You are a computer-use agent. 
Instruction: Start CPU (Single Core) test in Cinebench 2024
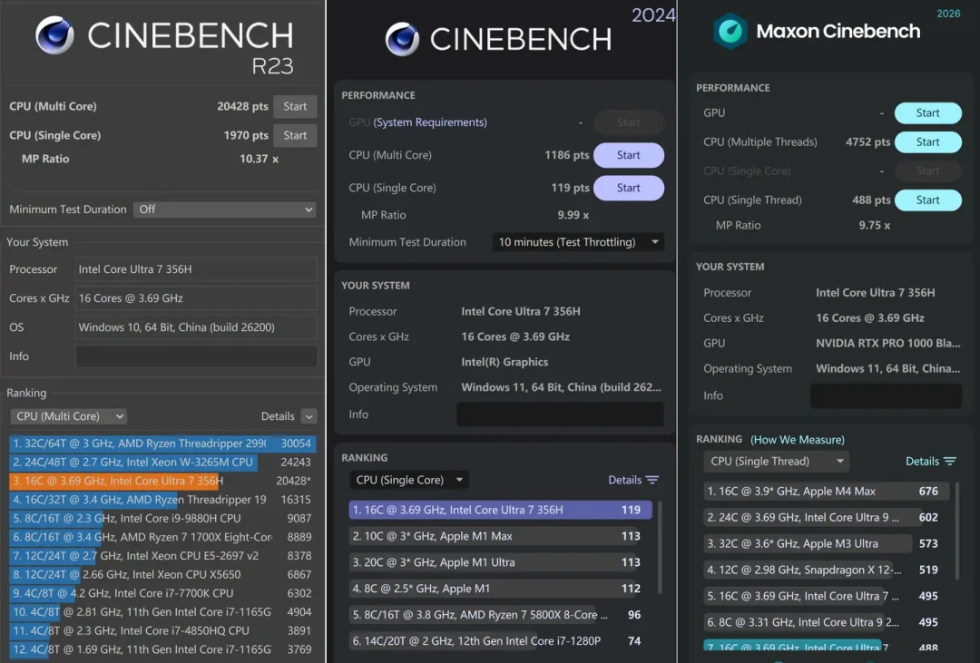629,188
